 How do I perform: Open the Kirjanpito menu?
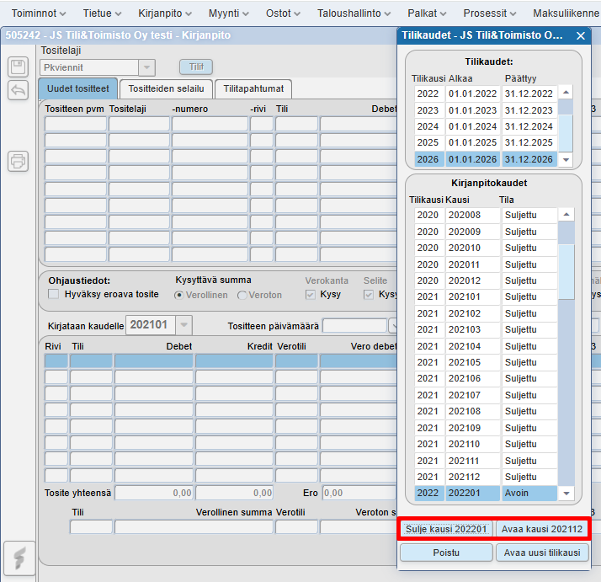click(165, 13)
